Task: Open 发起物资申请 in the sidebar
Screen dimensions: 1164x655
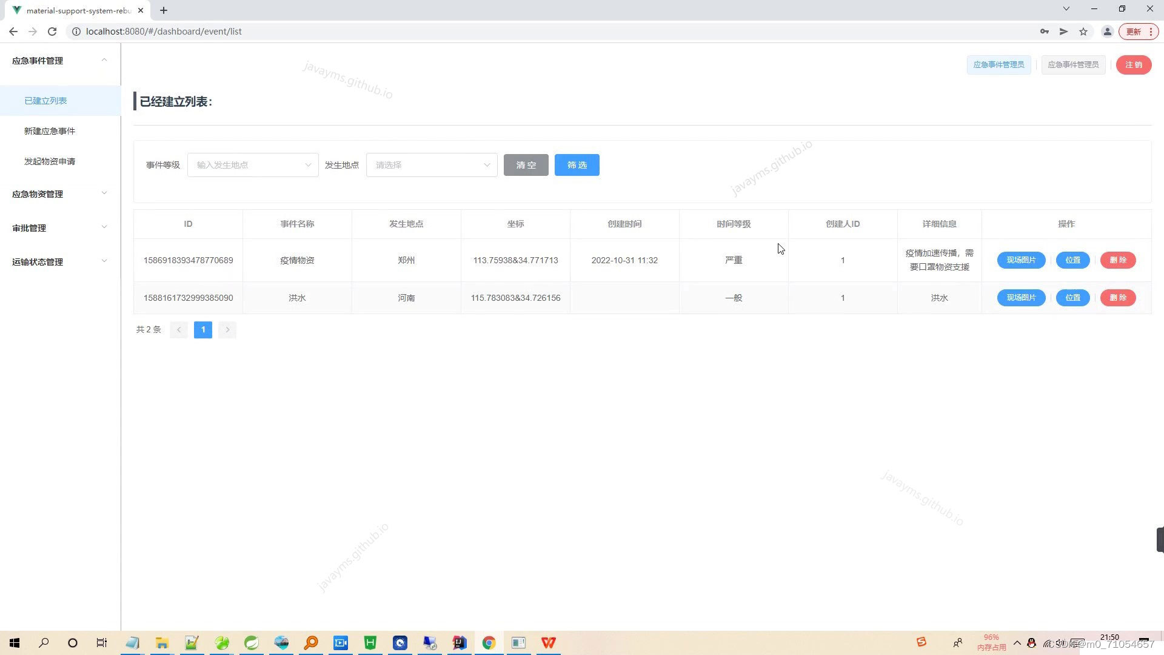Action: tap(61, 161)
